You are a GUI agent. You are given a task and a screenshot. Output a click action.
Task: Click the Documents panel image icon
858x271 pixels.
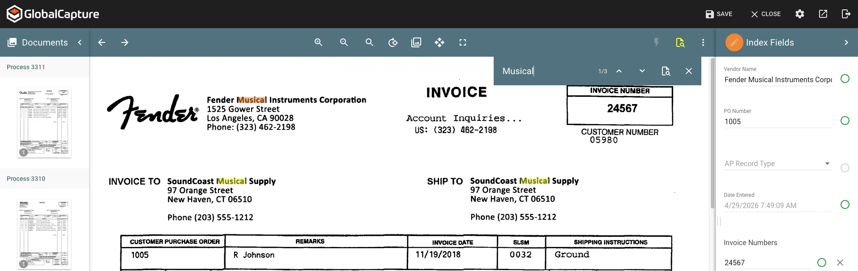[x=12, y=42]
